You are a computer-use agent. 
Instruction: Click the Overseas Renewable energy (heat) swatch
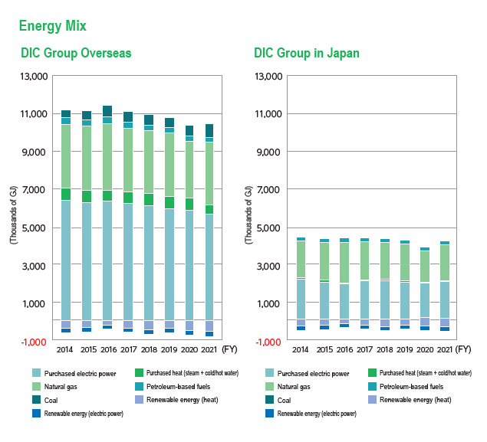[139, 400]
